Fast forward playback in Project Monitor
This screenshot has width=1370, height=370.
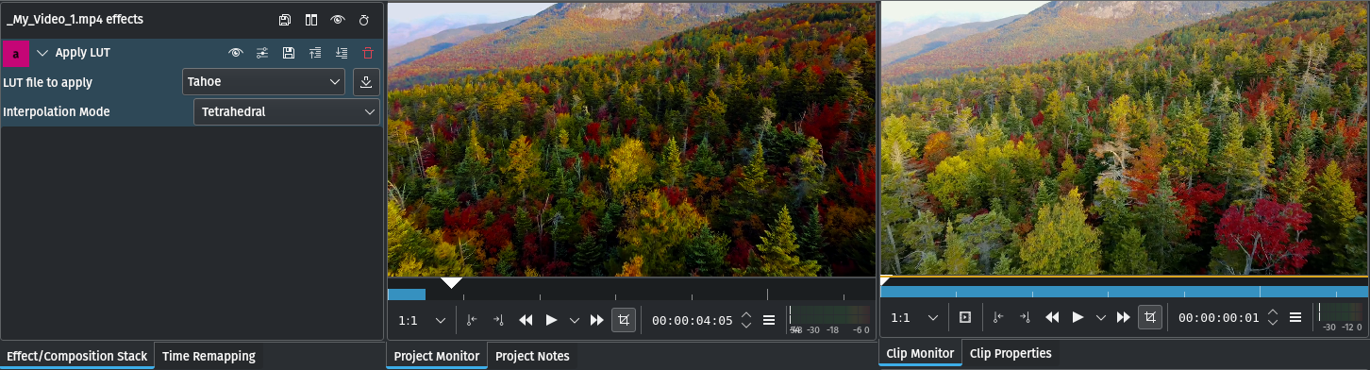pyautogui.click(x=596, y=320)
